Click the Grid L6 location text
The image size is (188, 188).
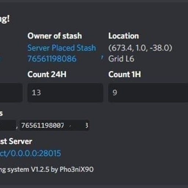(121, 59)
